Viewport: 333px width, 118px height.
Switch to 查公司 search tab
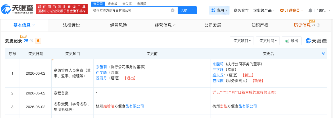point(98,4)
